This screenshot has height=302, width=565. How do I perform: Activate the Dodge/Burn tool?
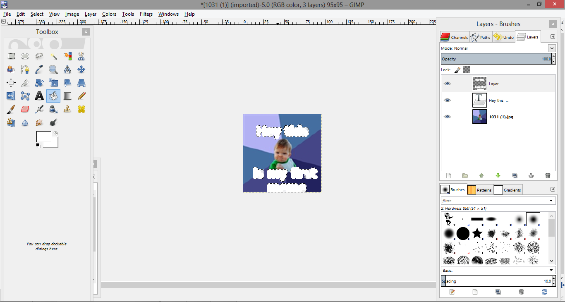[53, 122]
